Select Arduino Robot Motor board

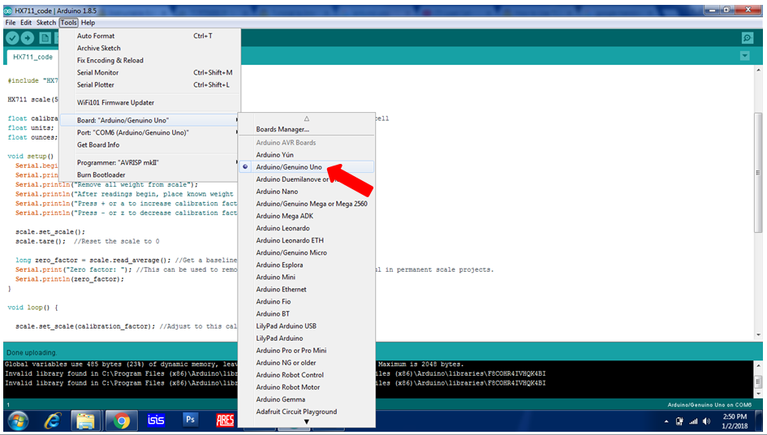coord(307,387)
